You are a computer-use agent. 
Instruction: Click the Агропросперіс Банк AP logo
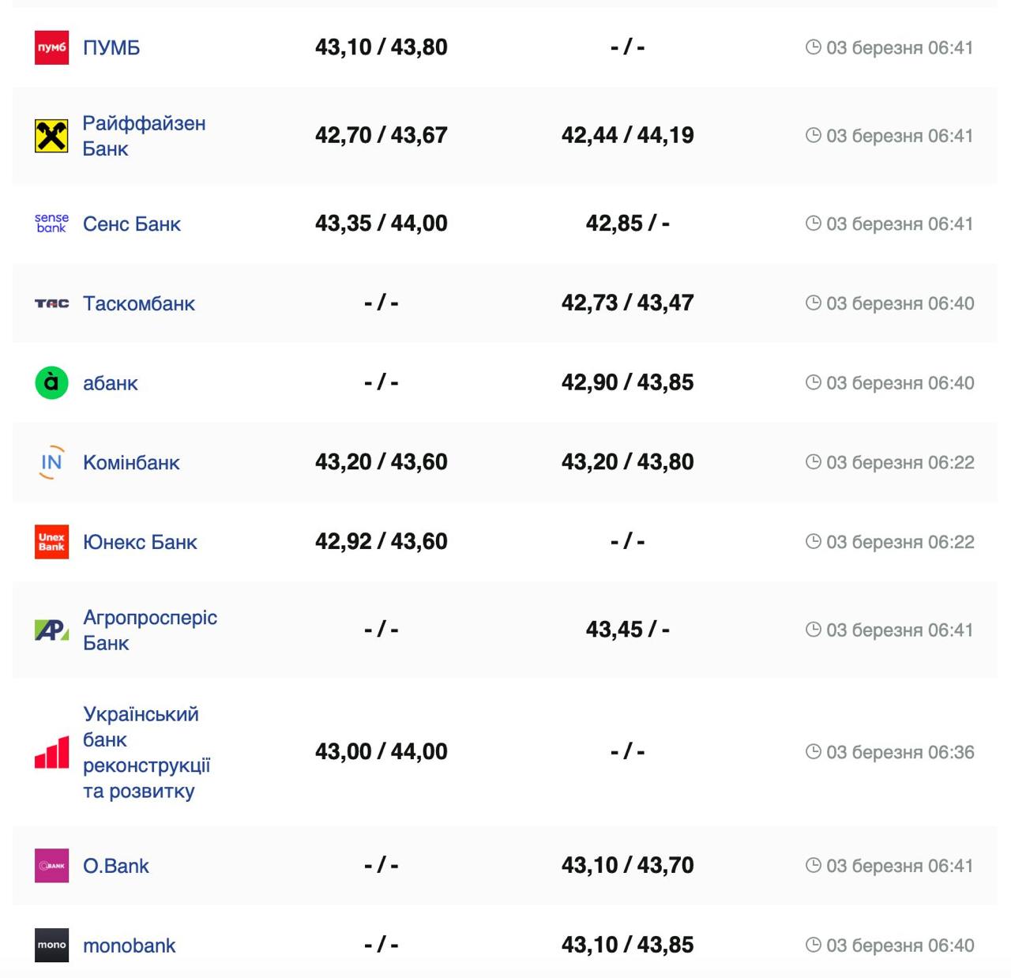51,630
